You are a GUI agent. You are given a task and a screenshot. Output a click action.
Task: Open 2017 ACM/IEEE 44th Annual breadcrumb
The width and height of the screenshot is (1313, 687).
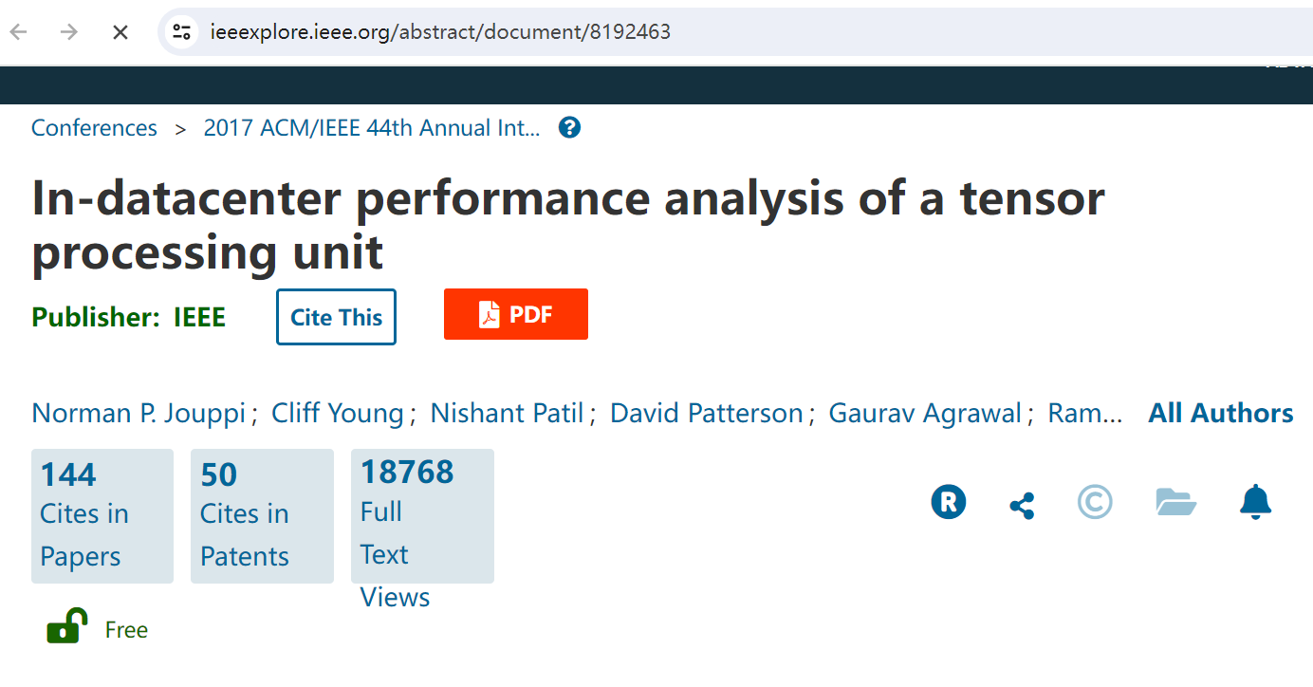point(372,128)
